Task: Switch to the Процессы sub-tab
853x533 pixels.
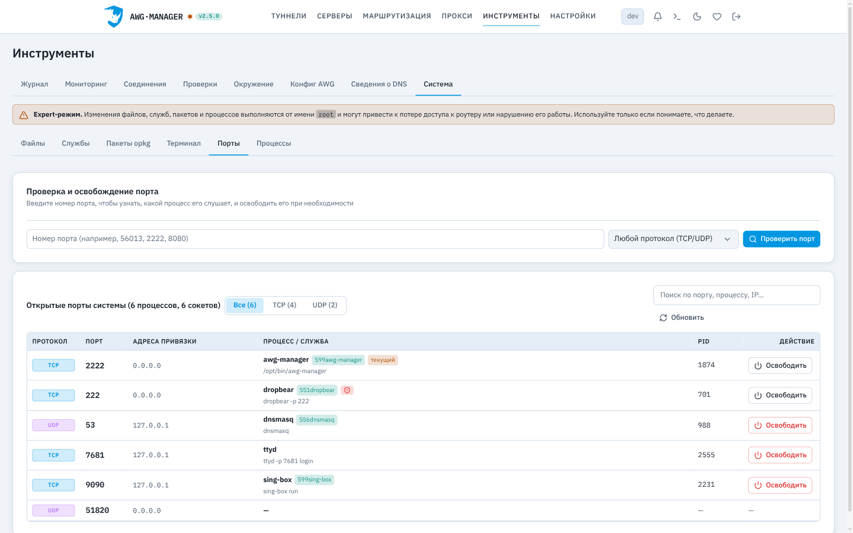Action: (274, 143)
